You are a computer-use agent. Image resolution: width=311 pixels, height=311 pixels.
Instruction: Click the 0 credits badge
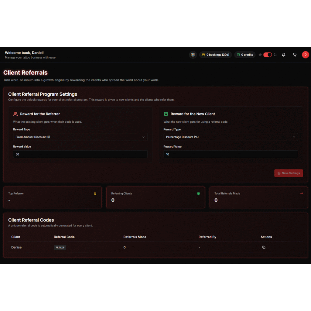(245, 55)
